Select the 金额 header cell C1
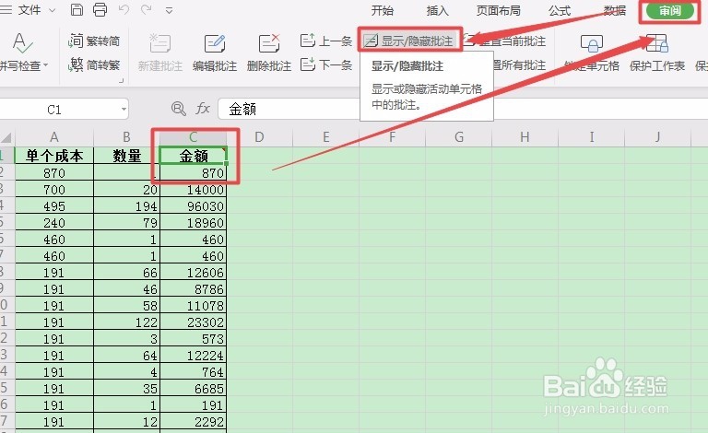This screenshot has width=708, height=433. tap(193, 156)
